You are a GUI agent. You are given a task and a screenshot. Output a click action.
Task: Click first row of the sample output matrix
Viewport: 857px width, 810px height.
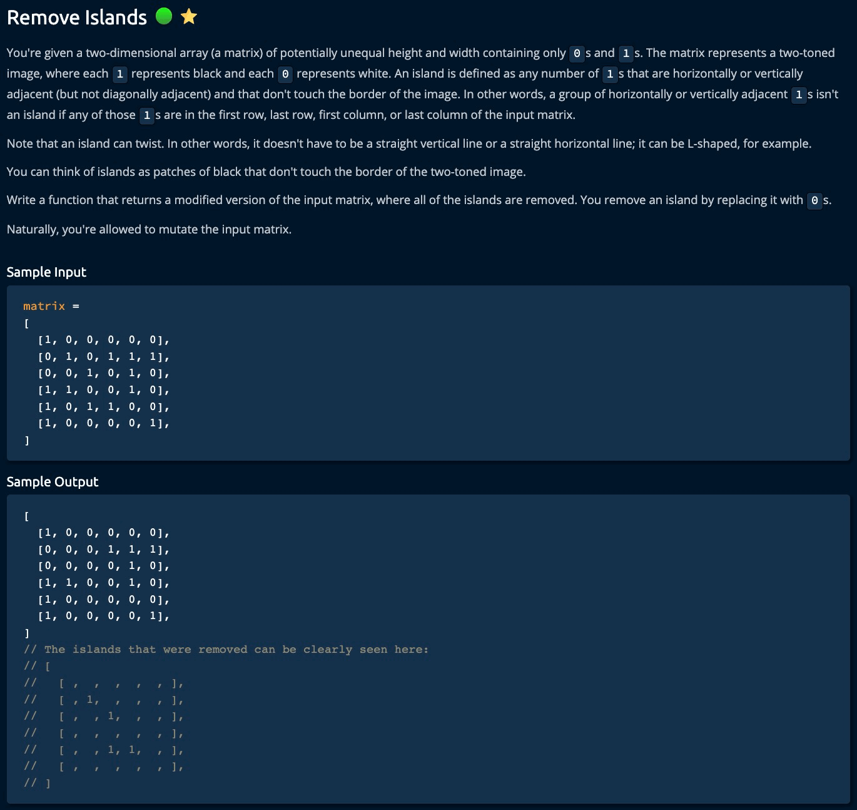(x=104, y=533)
